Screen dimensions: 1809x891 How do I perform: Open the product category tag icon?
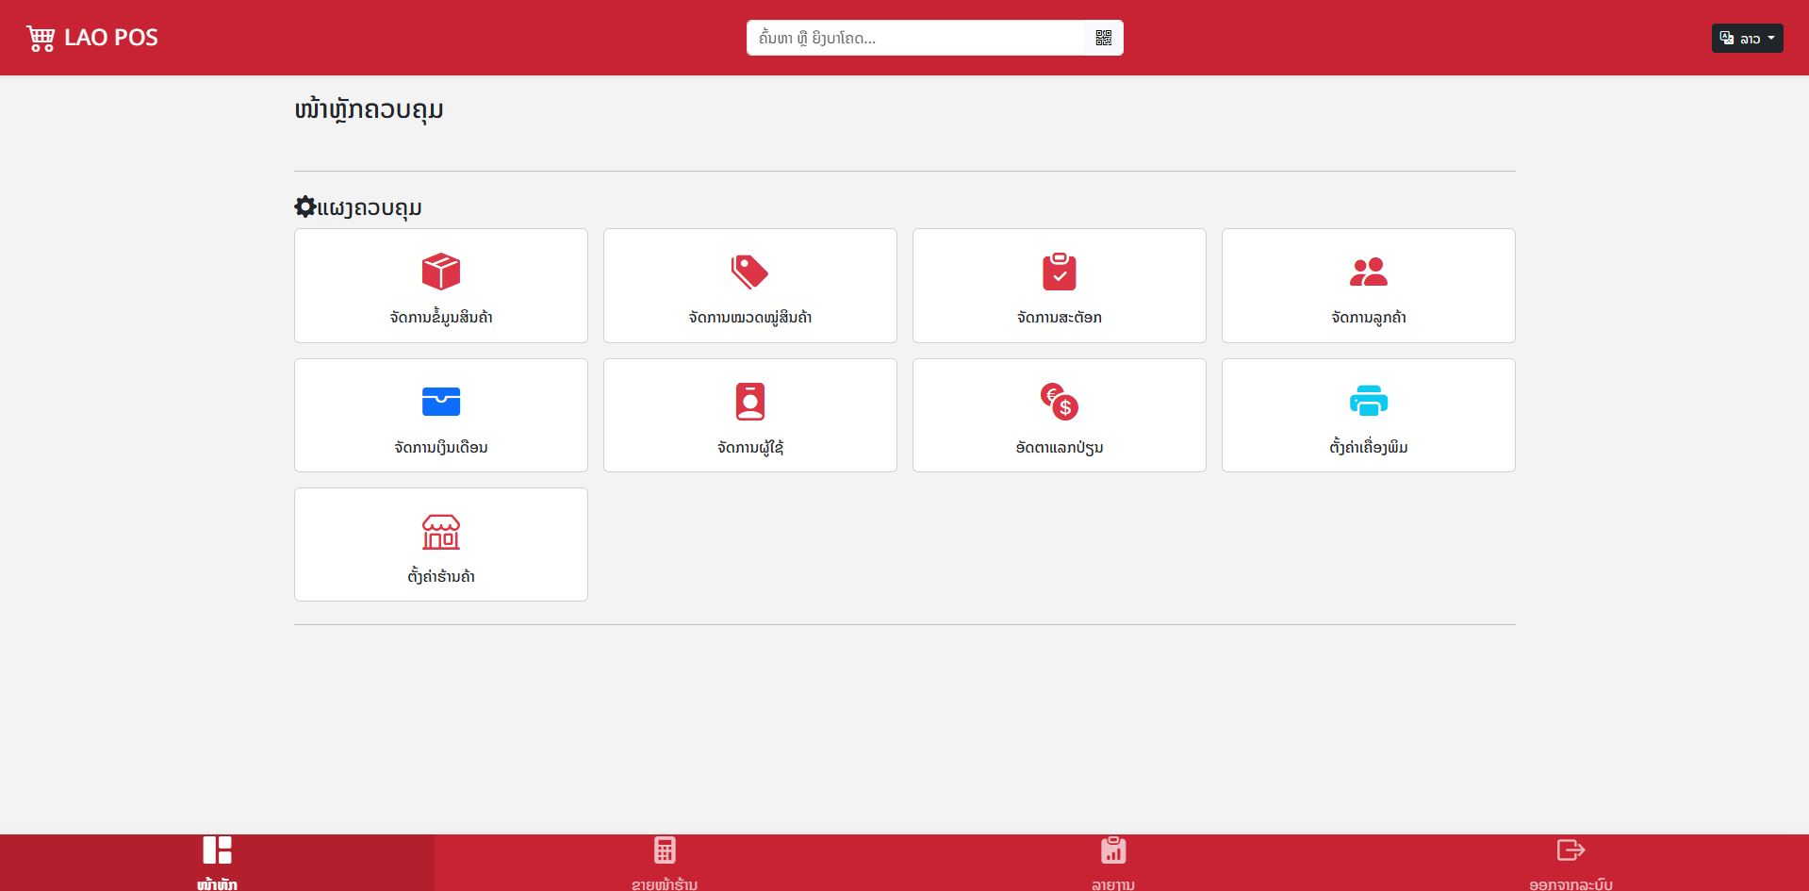point(749,272)
